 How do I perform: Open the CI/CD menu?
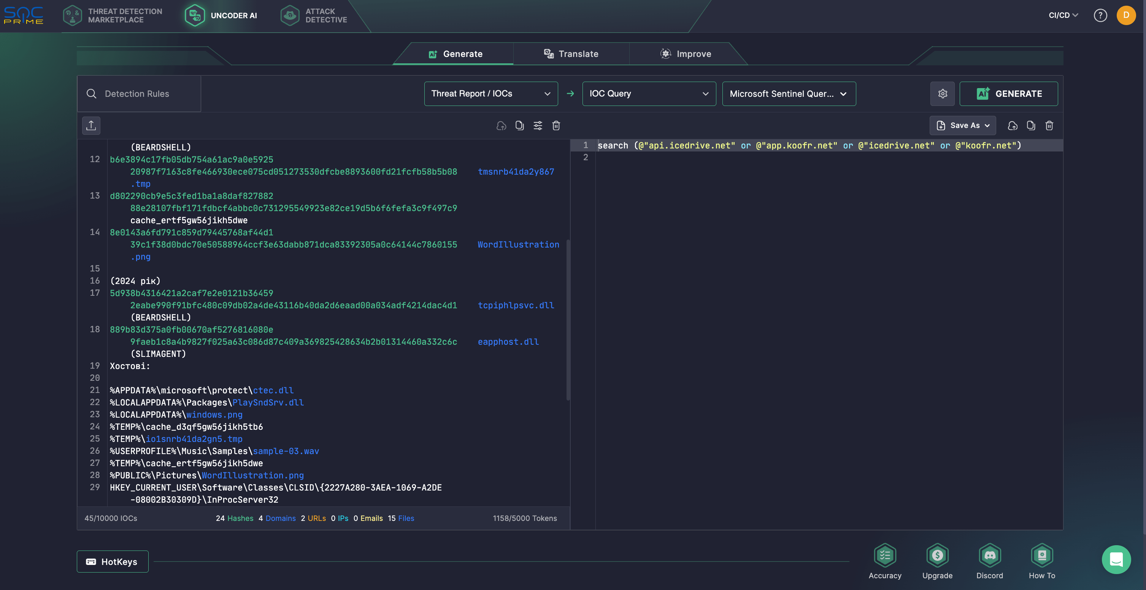(1063, 16)
